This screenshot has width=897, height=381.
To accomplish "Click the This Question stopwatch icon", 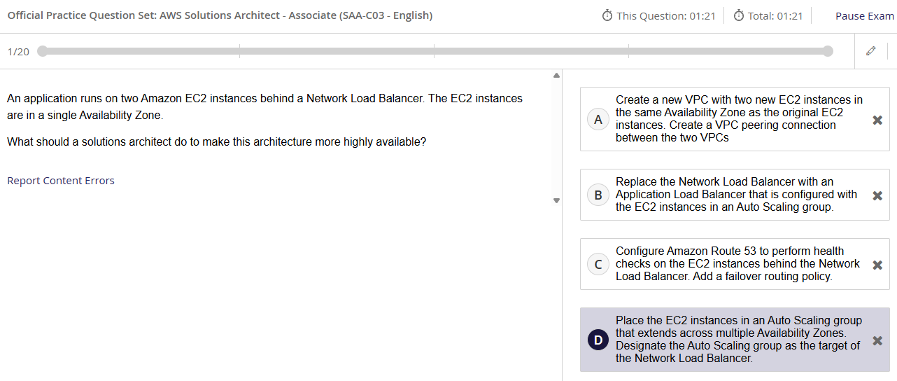I will pyautogui.click(x=607, y=15).
